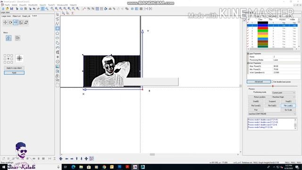Image resolution: width=302 pixels, height=170 pixels.
Task: Select the size transform icon in left panel
Action: pos(21,22)
